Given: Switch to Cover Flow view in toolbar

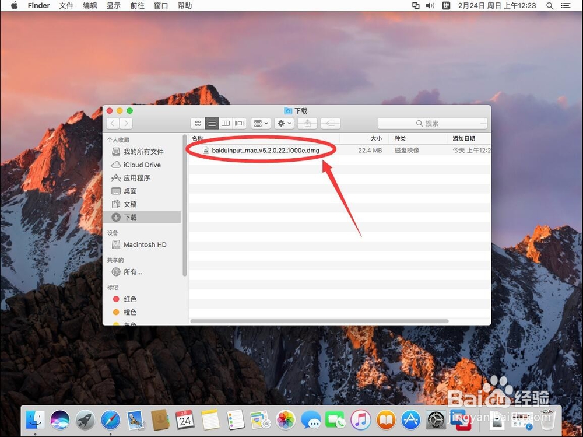Looking at the screenshot, I should (240, 123).
